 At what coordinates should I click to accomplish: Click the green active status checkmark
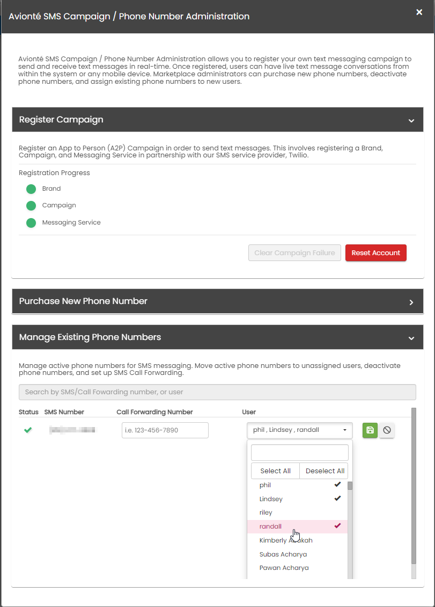click(x=28, y=430)
